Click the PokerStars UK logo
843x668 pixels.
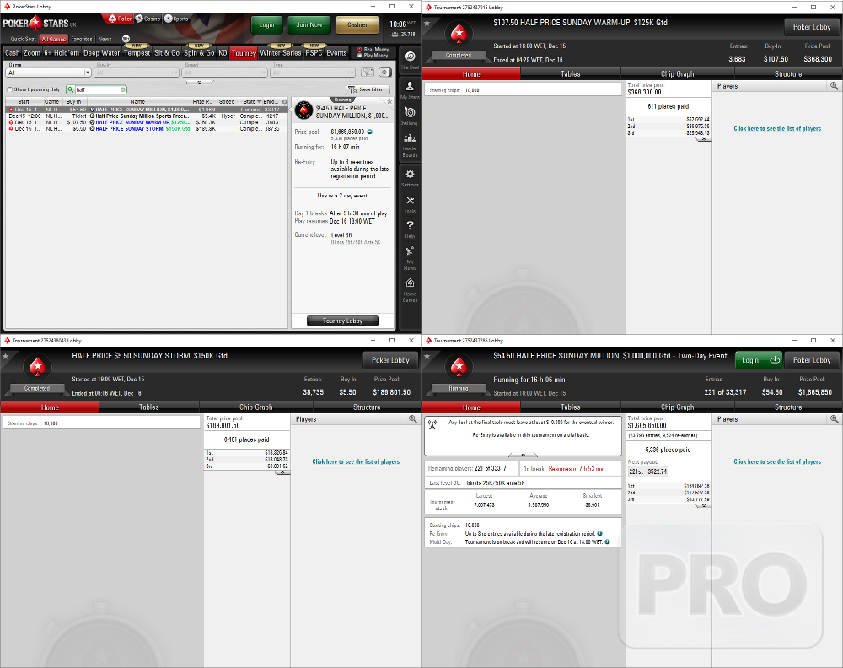pos(40,23)
